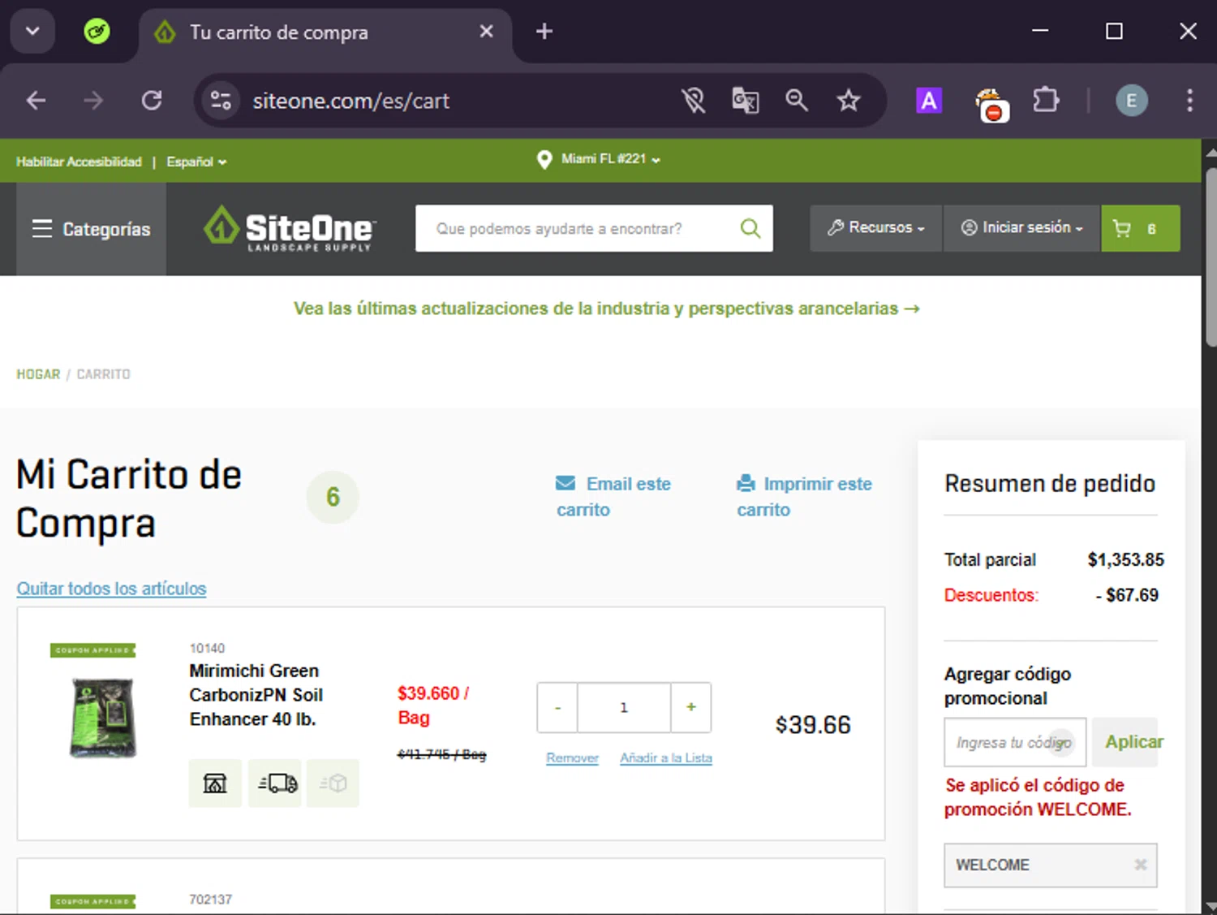Close the 'Tu carrito de compra' tab
This screenshot has height=915, width=1217.
[x=486, y=32]
